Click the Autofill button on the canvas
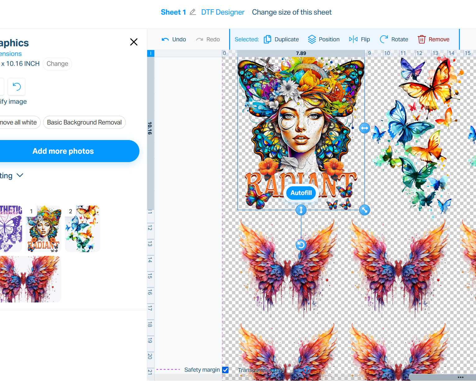The height and width of the screenshot is (381, 476). 301,193
